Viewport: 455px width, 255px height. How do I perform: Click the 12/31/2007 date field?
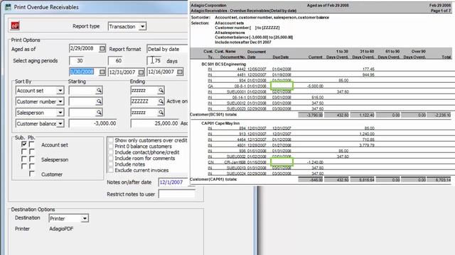point(123,72)
